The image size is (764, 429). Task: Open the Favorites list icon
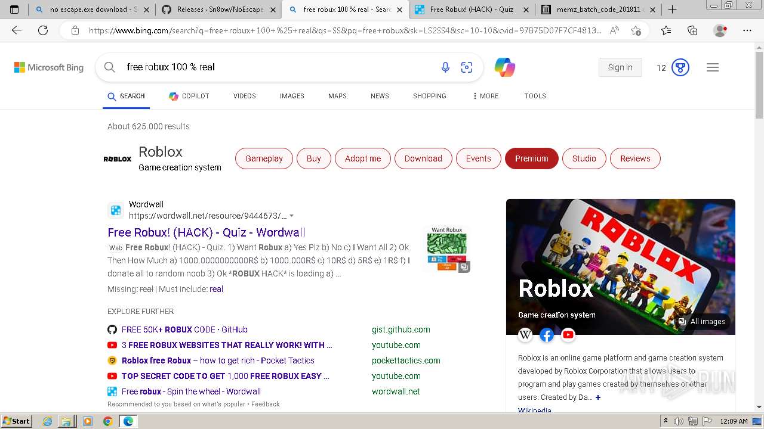(x=666, y=30)
